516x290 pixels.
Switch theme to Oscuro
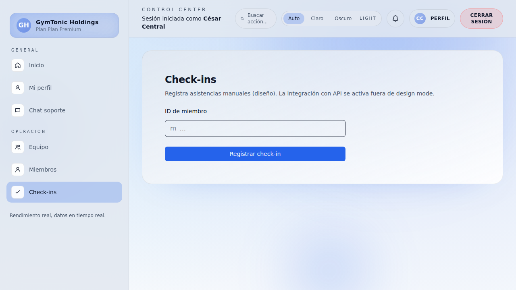pos(343,18)
